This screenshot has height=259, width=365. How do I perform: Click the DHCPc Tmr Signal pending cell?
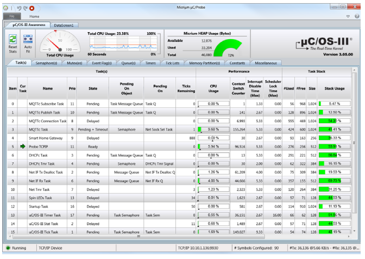coord(160,163)
